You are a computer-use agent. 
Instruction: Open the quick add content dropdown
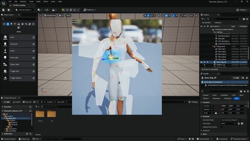pyautogui.click(x=39, y=10)
